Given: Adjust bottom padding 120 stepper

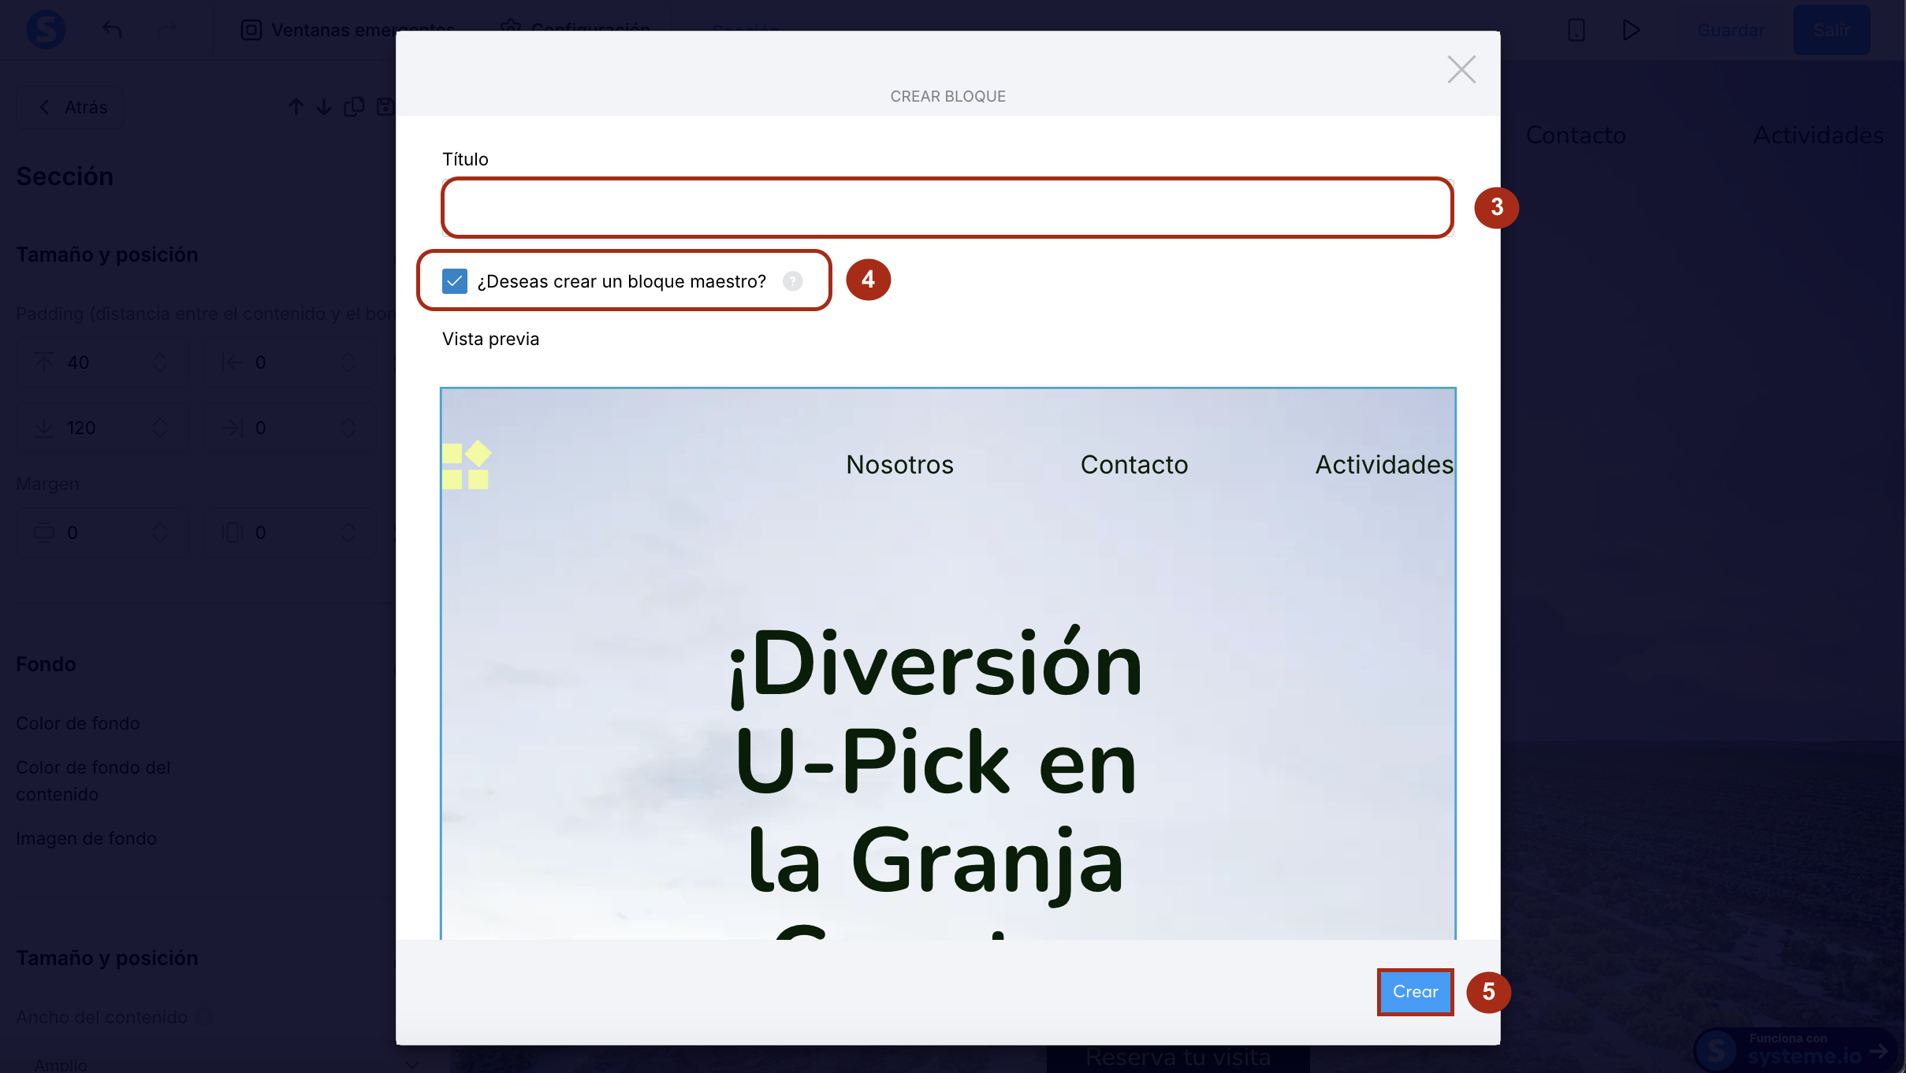Looking at the screenshot, I should pos(160,428).
